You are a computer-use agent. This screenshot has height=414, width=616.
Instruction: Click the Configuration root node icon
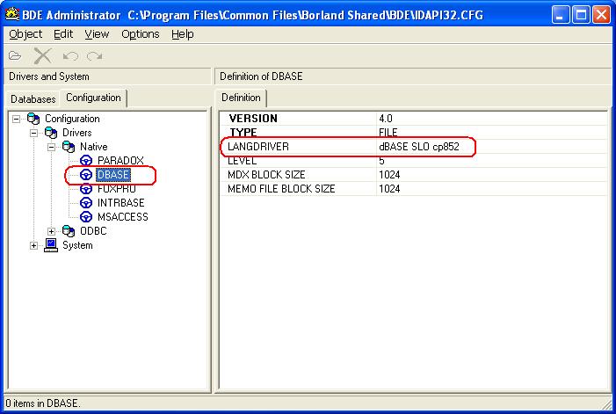(x=33, y=119)
